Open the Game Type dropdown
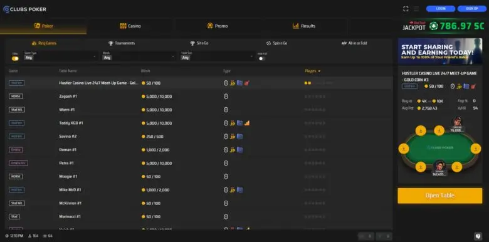Image resolution: width=489 pixels, height=242 pixels. pos(60,56)
